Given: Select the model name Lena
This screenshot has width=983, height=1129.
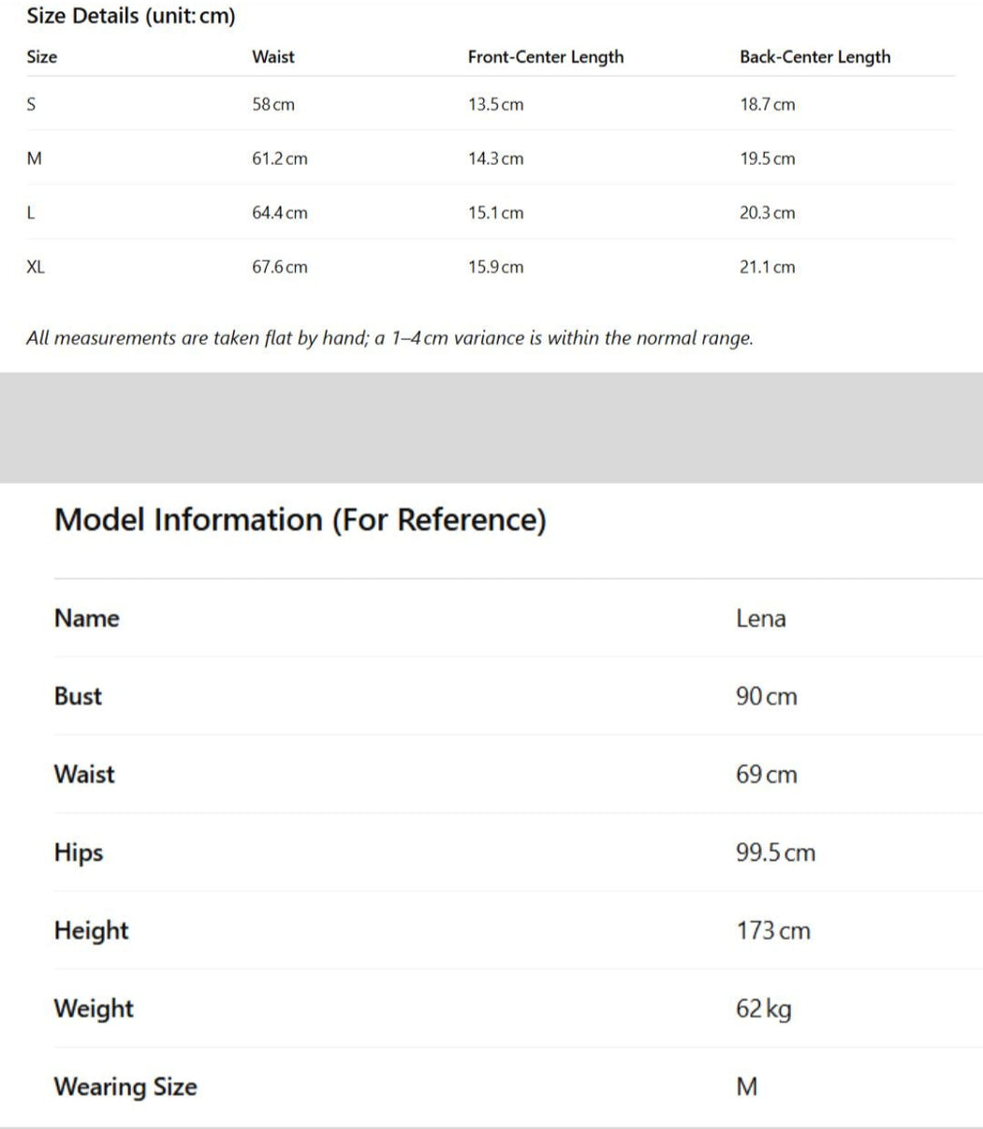Looking at the screenshot, I should pos(760,618).
